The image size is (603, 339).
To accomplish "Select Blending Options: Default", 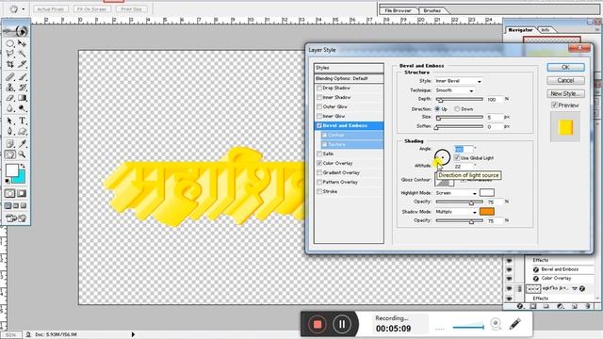I will (349, 78).
